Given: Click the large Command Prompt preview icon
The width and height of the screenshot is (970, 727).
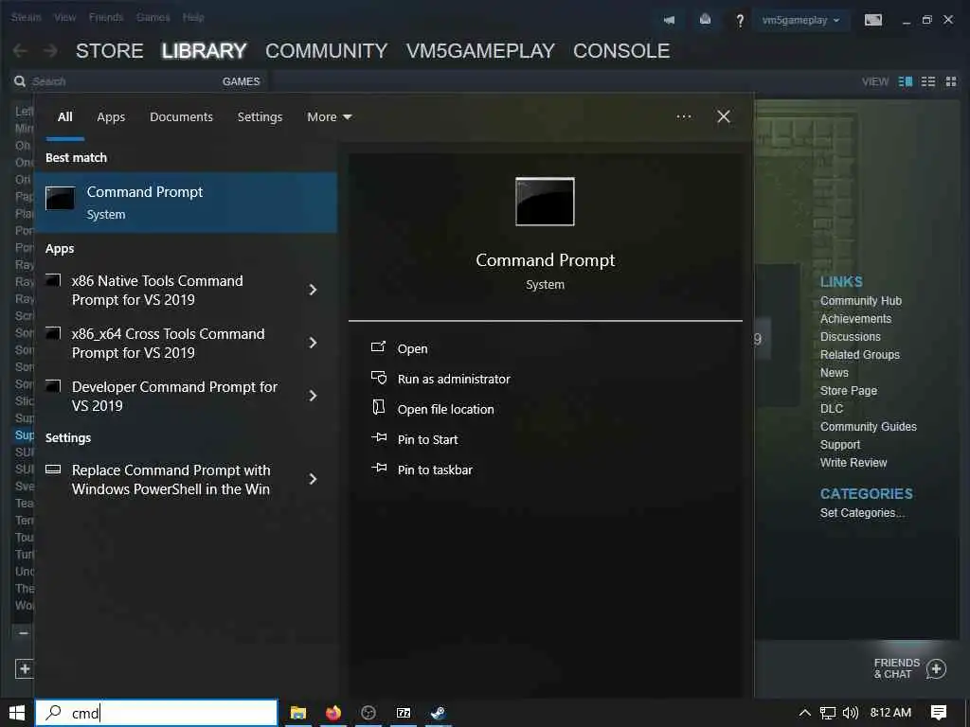Looking at the screenshot, I should pyautogui.click(x=545, y=202).
